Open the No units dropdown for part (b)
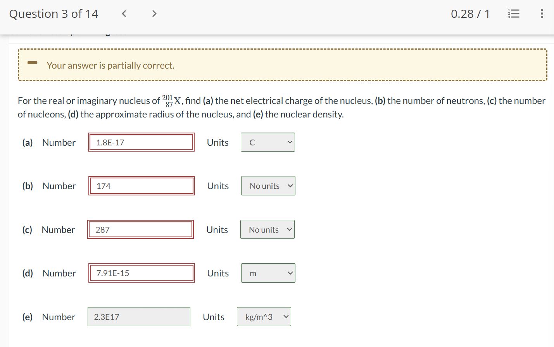This screenshot has height=347, width=554. (x=268, y=186)
